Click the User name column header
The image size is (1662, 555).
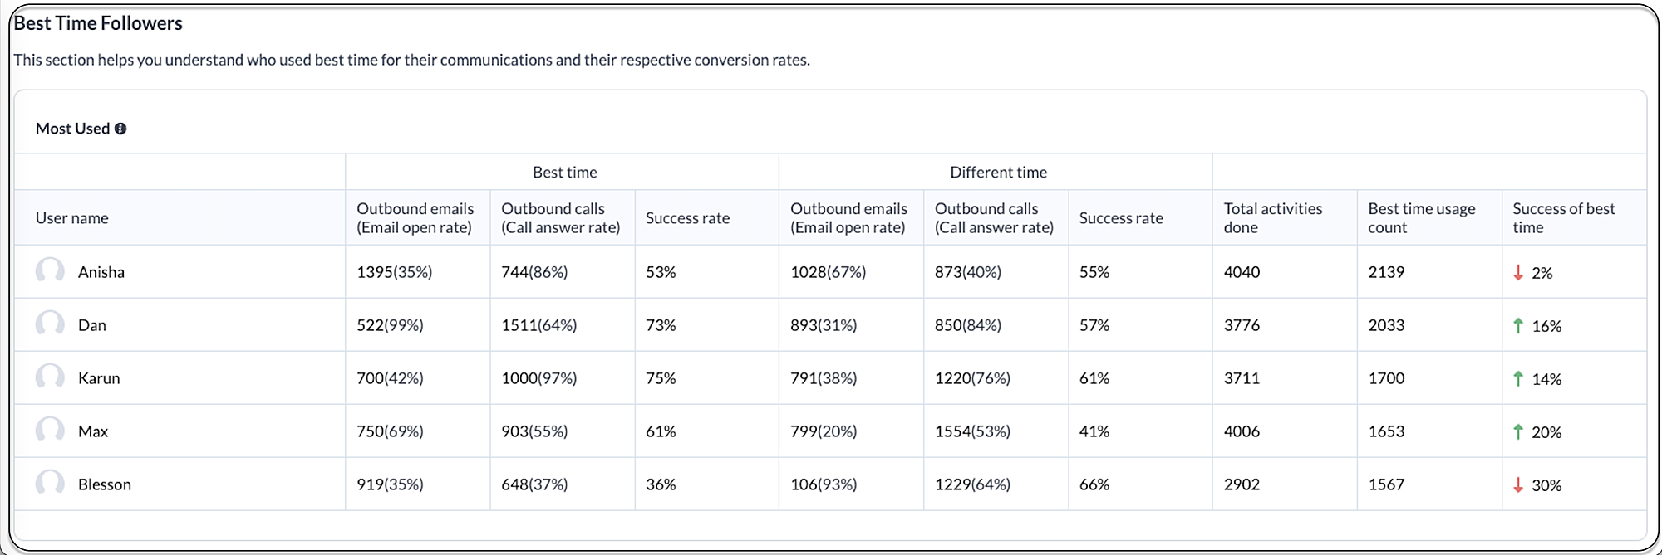[x=72, y=218]
